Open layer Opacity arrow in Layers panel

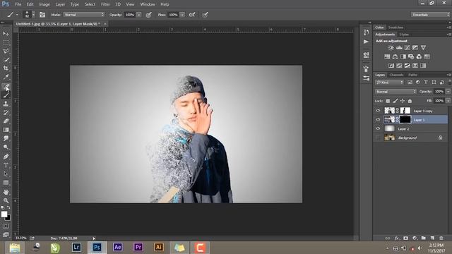click(x=448, y=92)
